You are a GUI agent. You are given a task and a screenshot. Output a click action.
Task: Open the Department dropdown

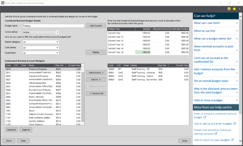41,53
